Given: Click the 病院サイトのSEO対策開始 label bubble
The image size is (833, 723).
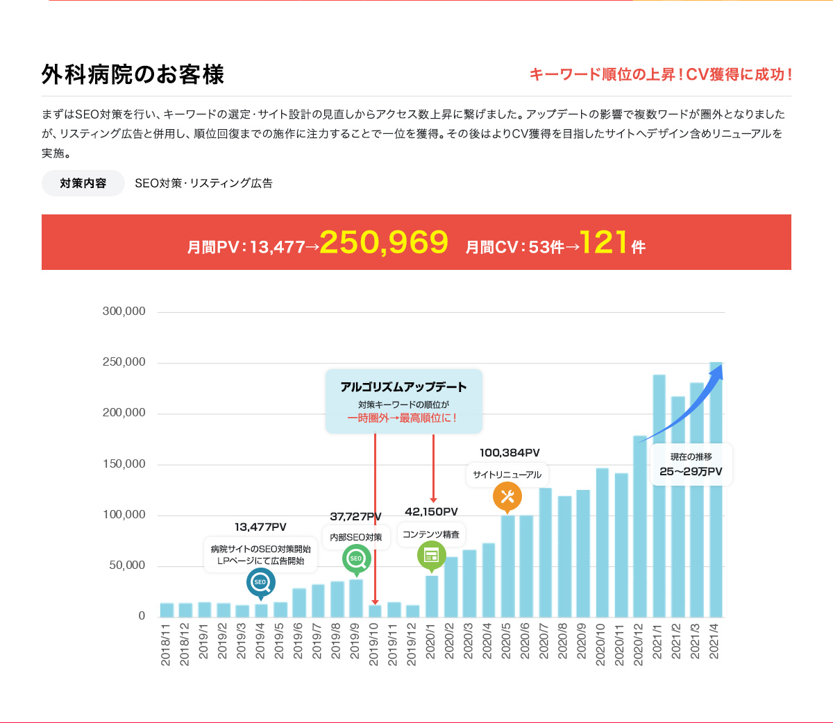Looking at the screenshot, I should [260, 554].
